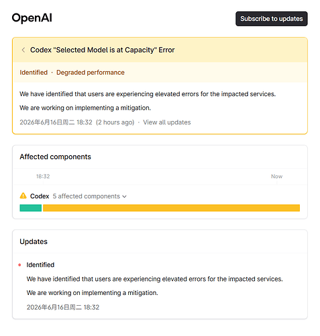This screenshot has height=336, width=320.
Task: Click the Now timeline marker
Action: [x=276, y=177]
